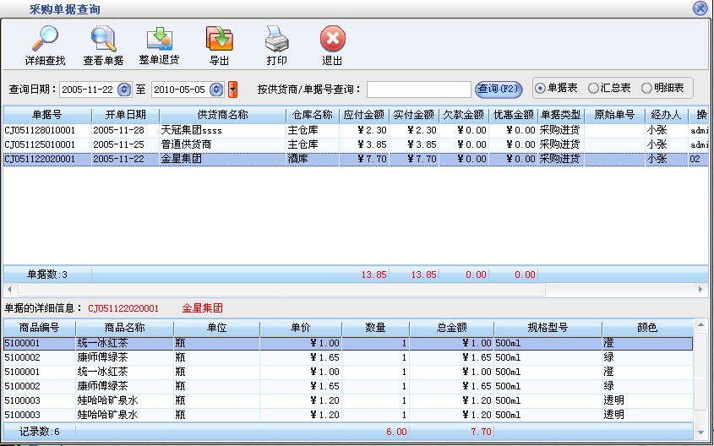The height and width of the screenshot is (446, 714).
Task: Select the 汇总表 radio option
Action: coord(593,88)
